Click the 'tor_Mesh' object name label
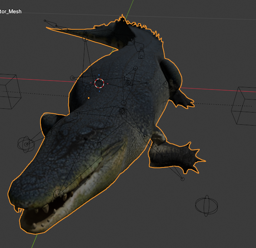Screen dimensions: 256x248 coord(11,12)
